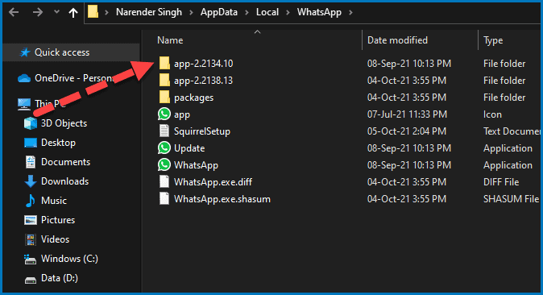Viewport: 543px width, 295px height.
Task: Navigate to Local breadcrumb
Action: point(267,12)
